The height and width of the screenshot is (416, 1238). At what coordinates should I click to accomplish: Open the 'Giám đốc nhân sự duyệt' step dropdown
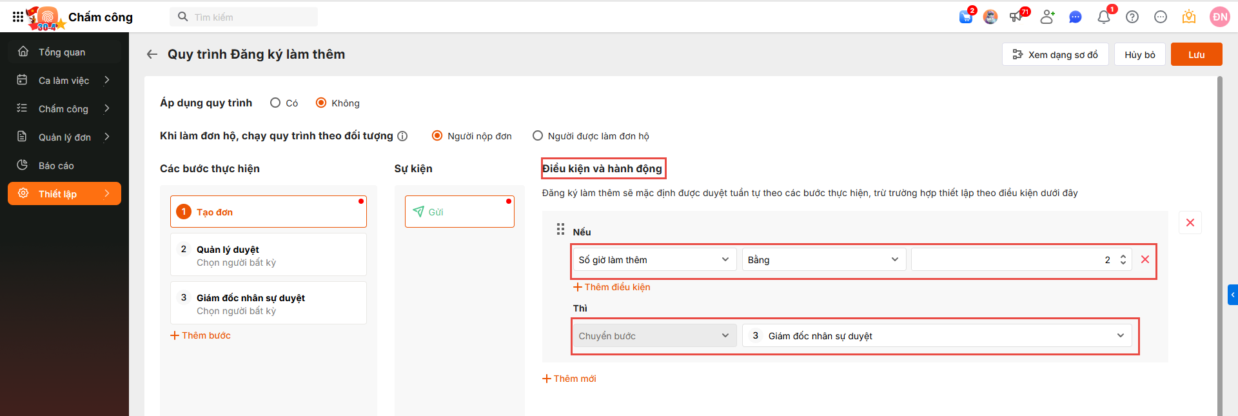(937, 335)
